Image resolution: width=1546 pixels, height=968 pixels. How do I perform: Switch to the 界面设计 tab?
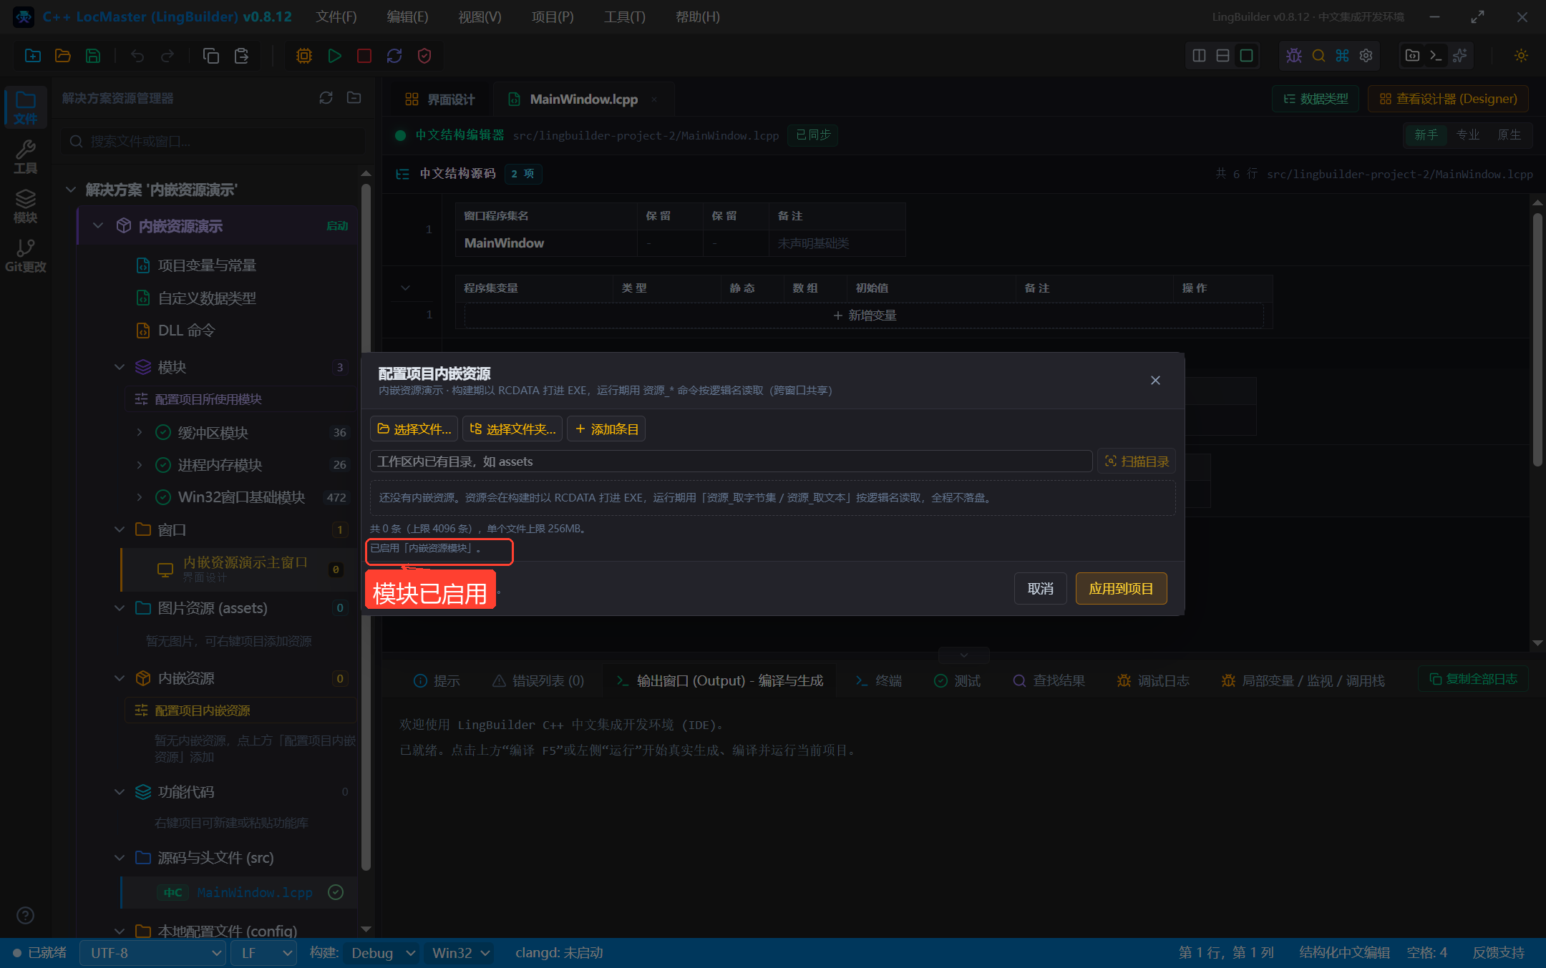pos(439,99)
